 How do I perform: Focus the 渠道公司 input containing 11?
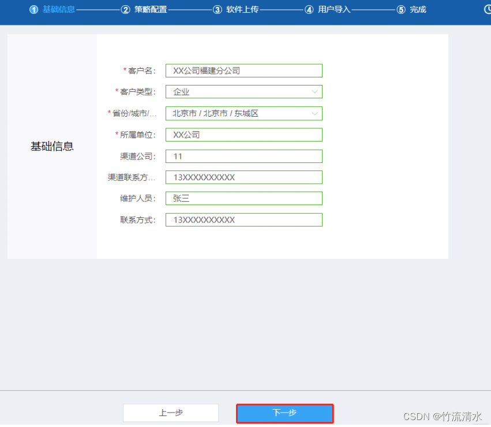pos(244,156)
